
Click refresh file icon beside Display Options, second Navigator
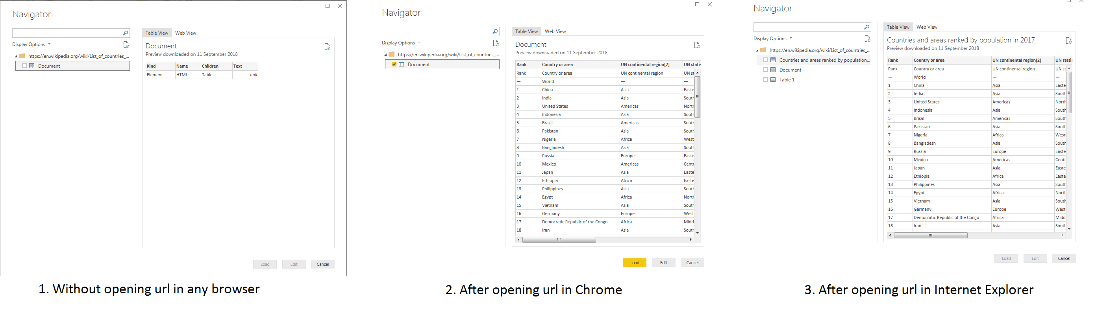496,43
